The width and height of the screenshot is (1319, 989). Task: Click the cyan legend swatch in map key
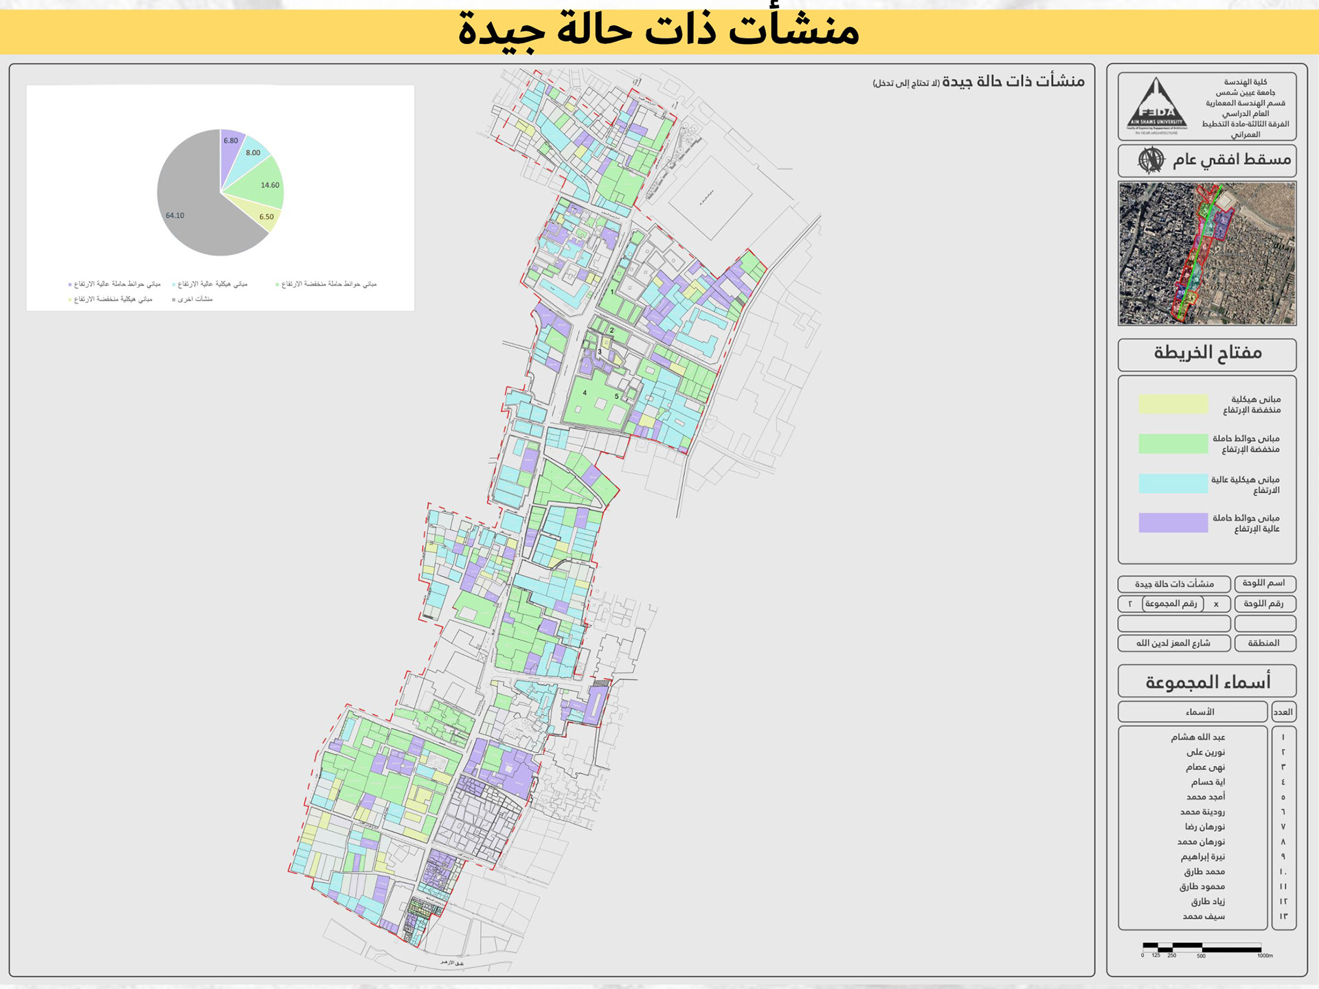[1173, 484]
